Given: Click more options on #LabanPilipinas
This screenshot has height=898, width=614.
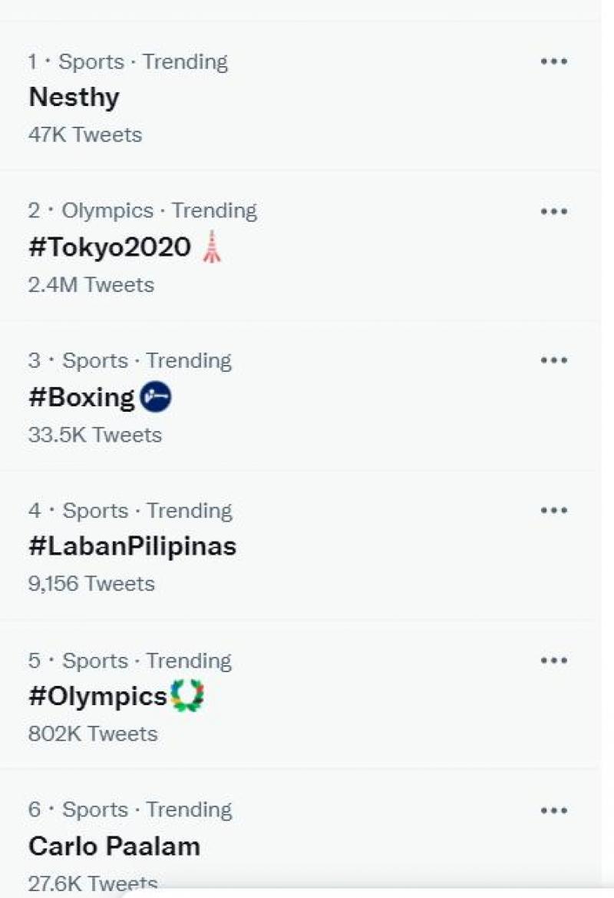Looking at the screenshot, I should click(554, 509).
